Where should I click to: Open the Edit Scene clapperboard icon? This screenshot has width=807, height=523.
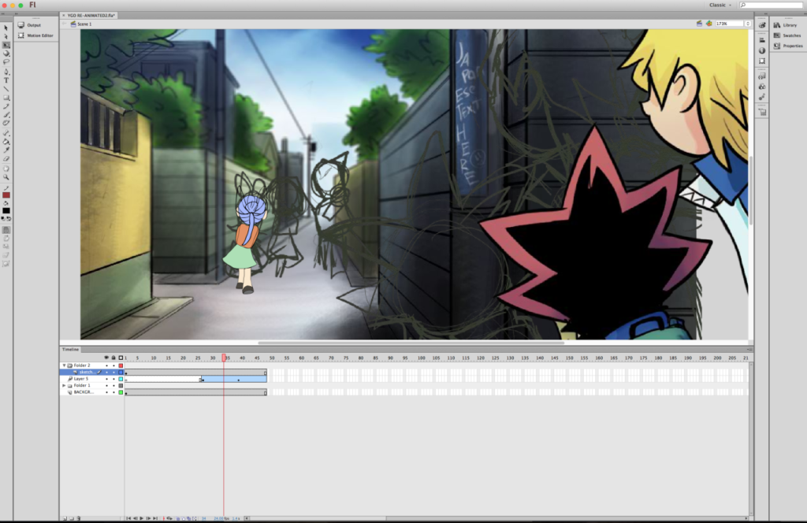click(x=699, y=24)
